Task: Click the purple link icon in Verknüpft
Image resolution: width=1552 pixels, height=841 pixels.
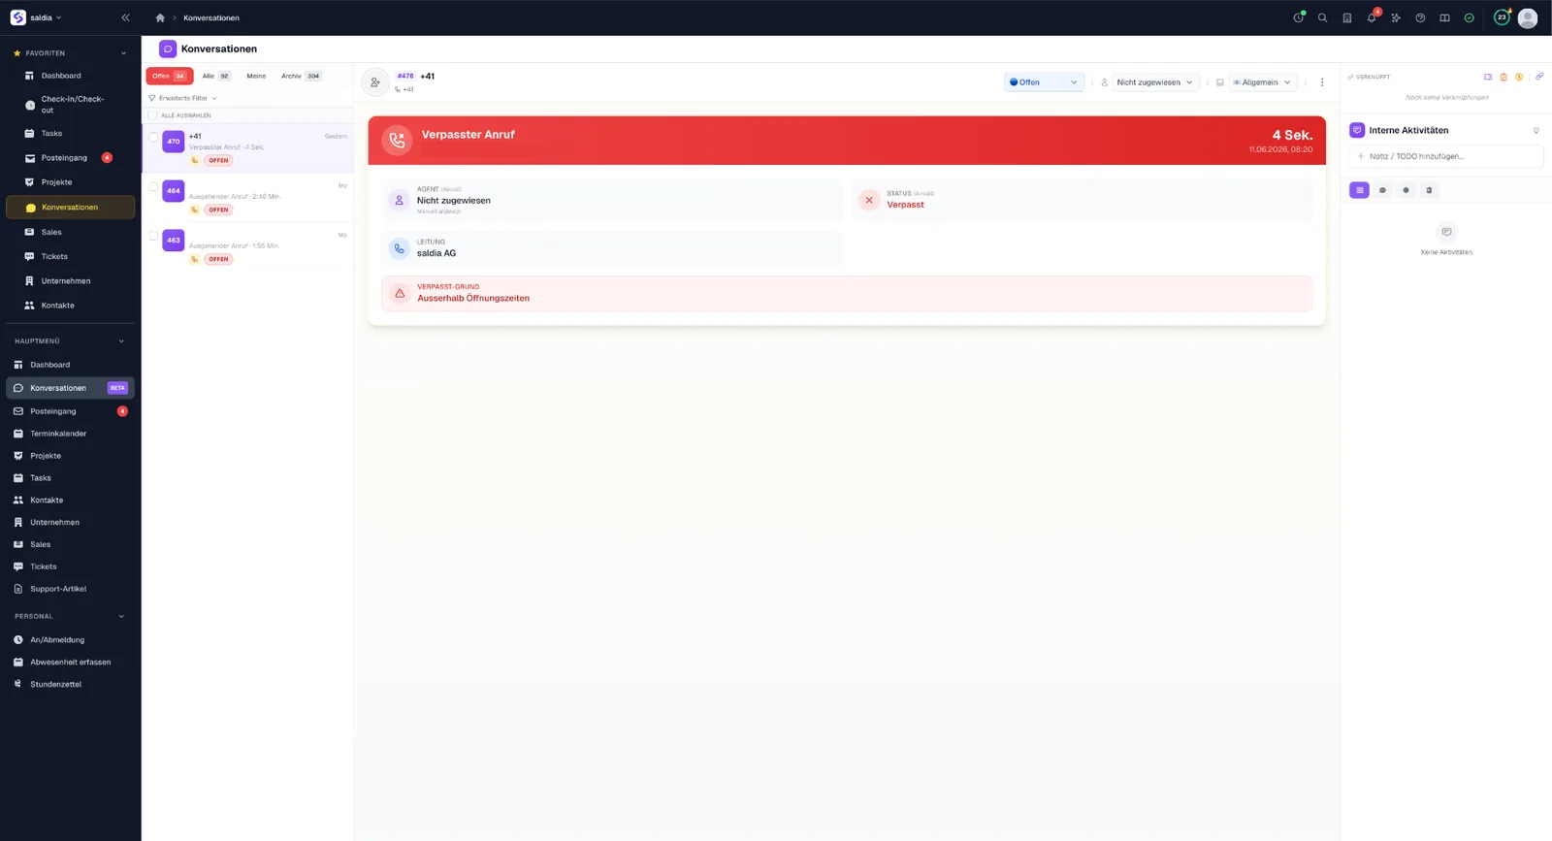Action: [x=1539, y=77]
